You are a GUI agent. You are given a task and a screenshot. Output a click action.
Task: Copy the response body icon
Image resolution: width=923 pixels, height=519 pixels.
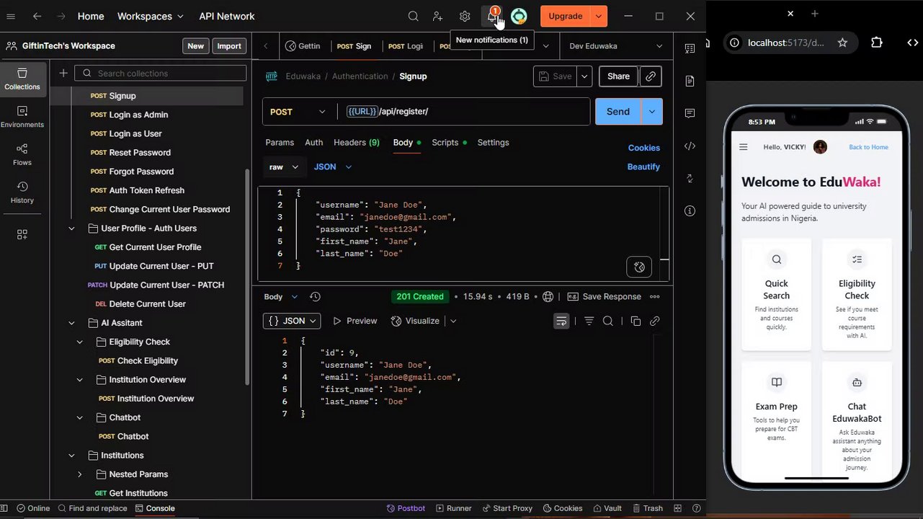click(x=636, y=321)
